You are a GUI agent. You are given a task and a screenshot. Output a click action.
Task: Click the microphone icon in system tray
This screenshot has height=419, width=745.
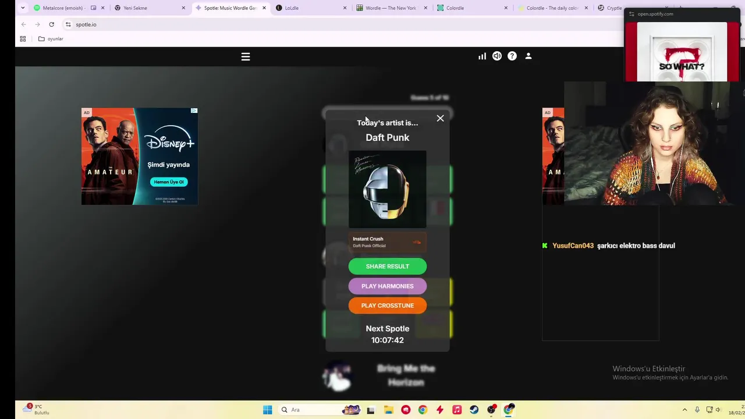tap(697, 410)
